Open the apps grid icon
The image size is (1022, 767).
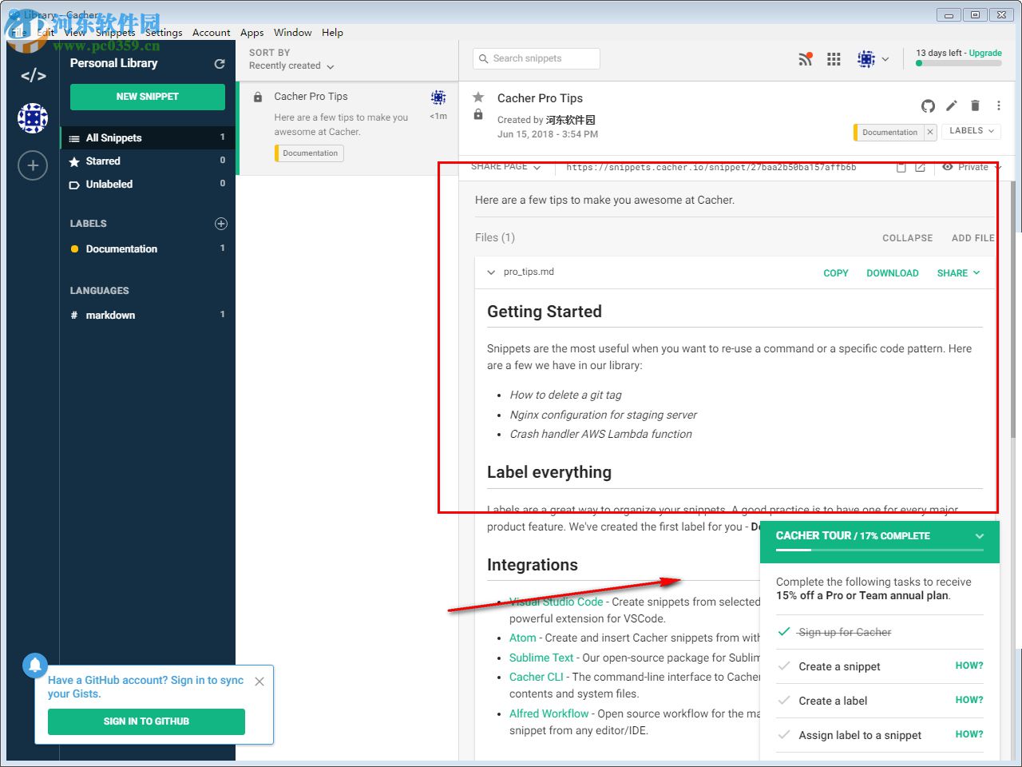(834, 59)
